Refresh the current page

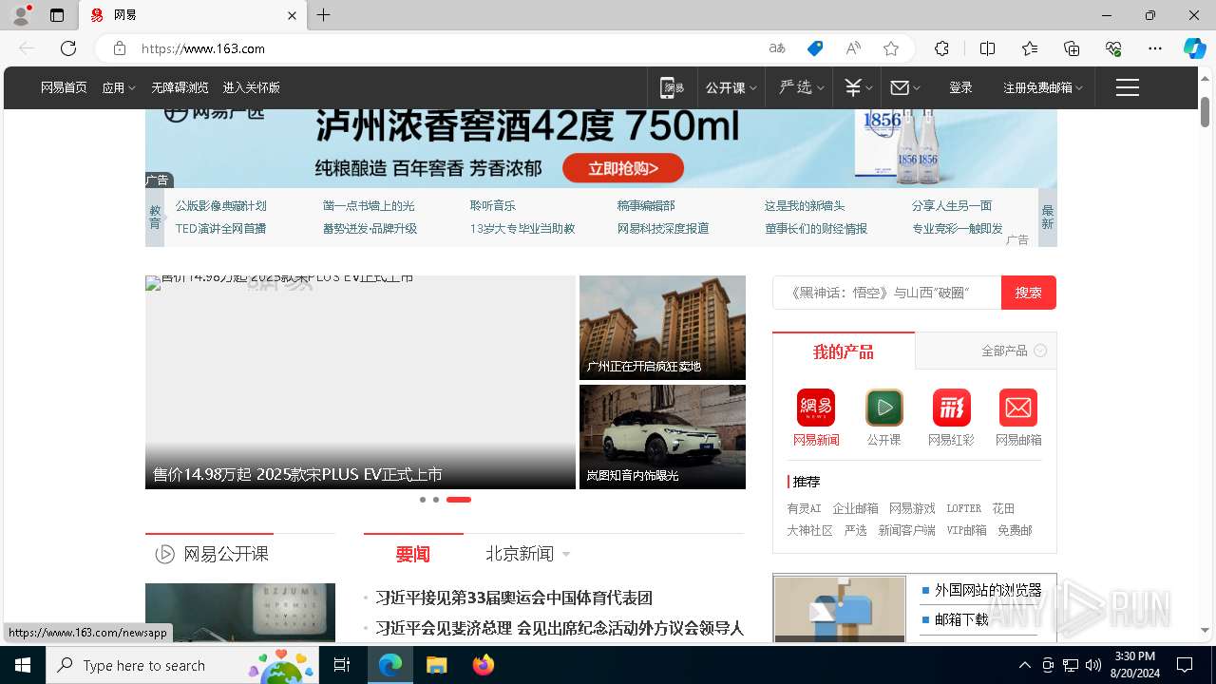(x=68, y=48)
